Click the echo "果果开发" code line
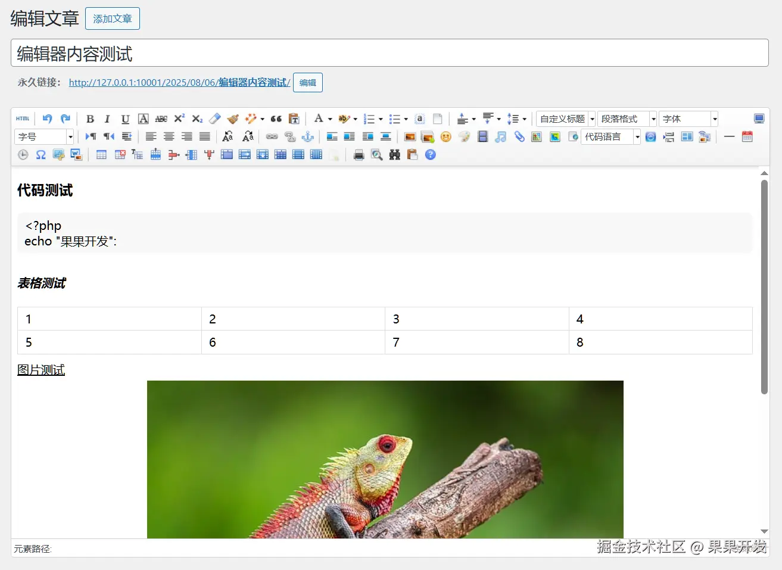The image size is (782, 570). 71,241
